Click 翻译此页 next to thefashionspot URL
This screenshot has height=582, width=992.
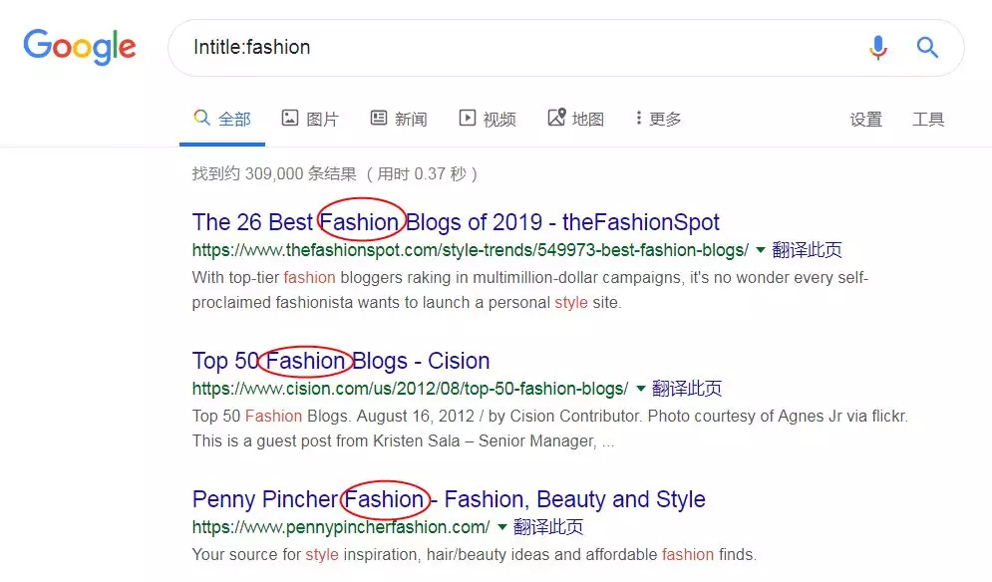[808, 250]
